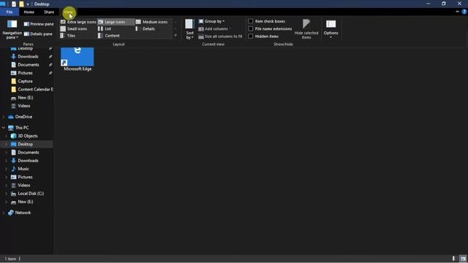Screen dimensions: 468x263
Task: Expand the OneDrive tree node
Action: (3, 117)
